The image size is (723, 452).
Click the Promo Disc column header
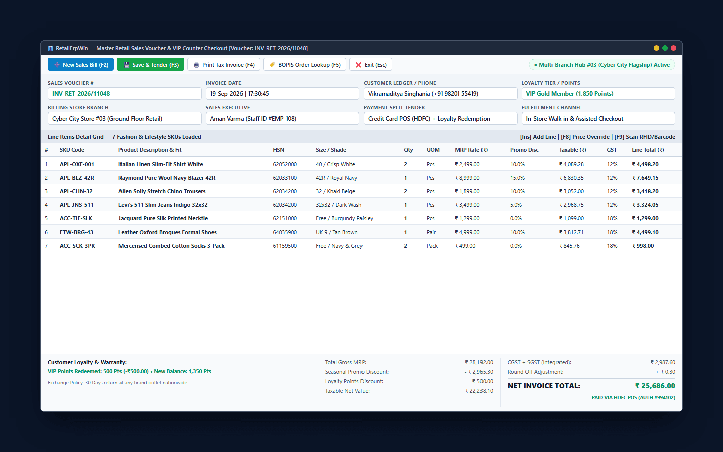pyautogui.click(x=524, y=150)
